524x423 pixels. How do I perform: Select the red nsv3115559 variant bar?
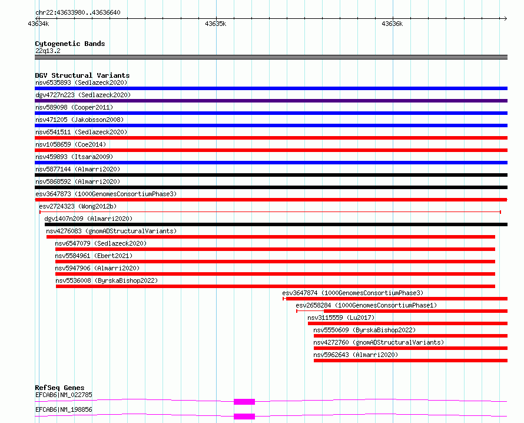click(407, 323)
